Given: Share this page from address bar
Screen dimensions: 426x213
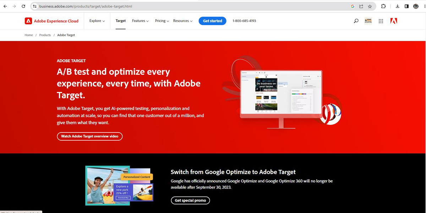Looking at the screenshot, I should [x=361, y=6].
